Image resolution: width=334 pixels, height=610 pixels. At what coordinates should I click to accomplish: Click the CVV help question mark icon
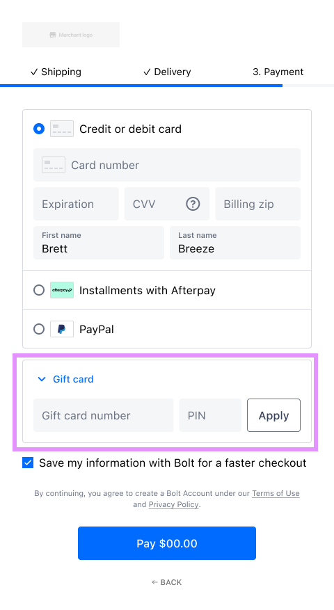pos(193,204)
